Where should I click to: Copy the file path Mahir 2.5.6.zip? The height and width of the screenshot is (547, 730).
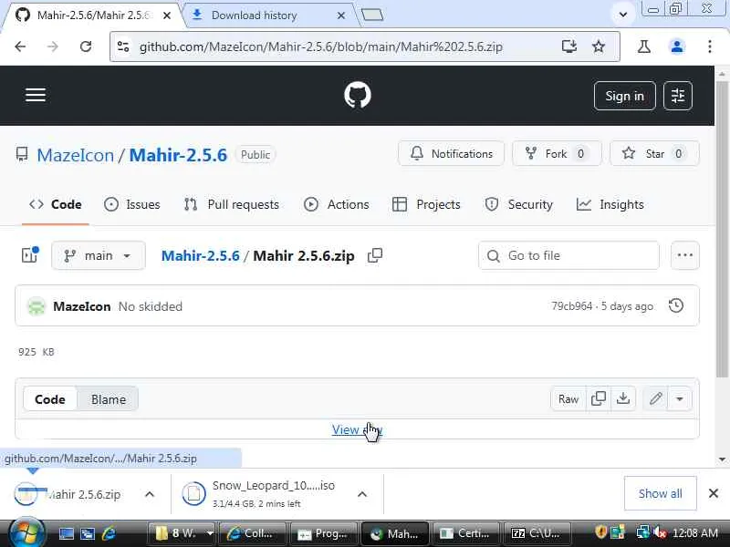click(x=375, y=255)
